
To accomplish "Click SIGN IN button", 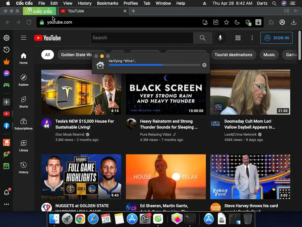I will click(x=276, y=38).
